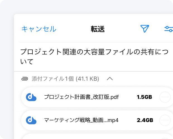Viewport: 173px width, 139px height.
Task: Remove the マーケティング戦略_動画 mp4 attachment
Action: click(165, 120)
